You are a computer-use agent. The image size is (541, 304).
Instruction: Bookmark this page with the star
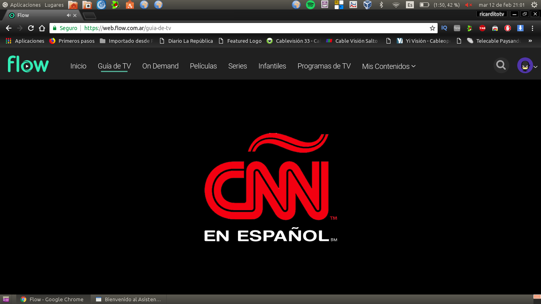(432, 28)
